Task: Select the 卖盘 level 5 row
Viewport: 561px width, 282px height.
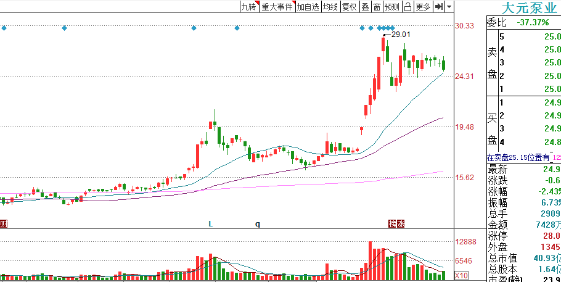Action: [530, 36]
